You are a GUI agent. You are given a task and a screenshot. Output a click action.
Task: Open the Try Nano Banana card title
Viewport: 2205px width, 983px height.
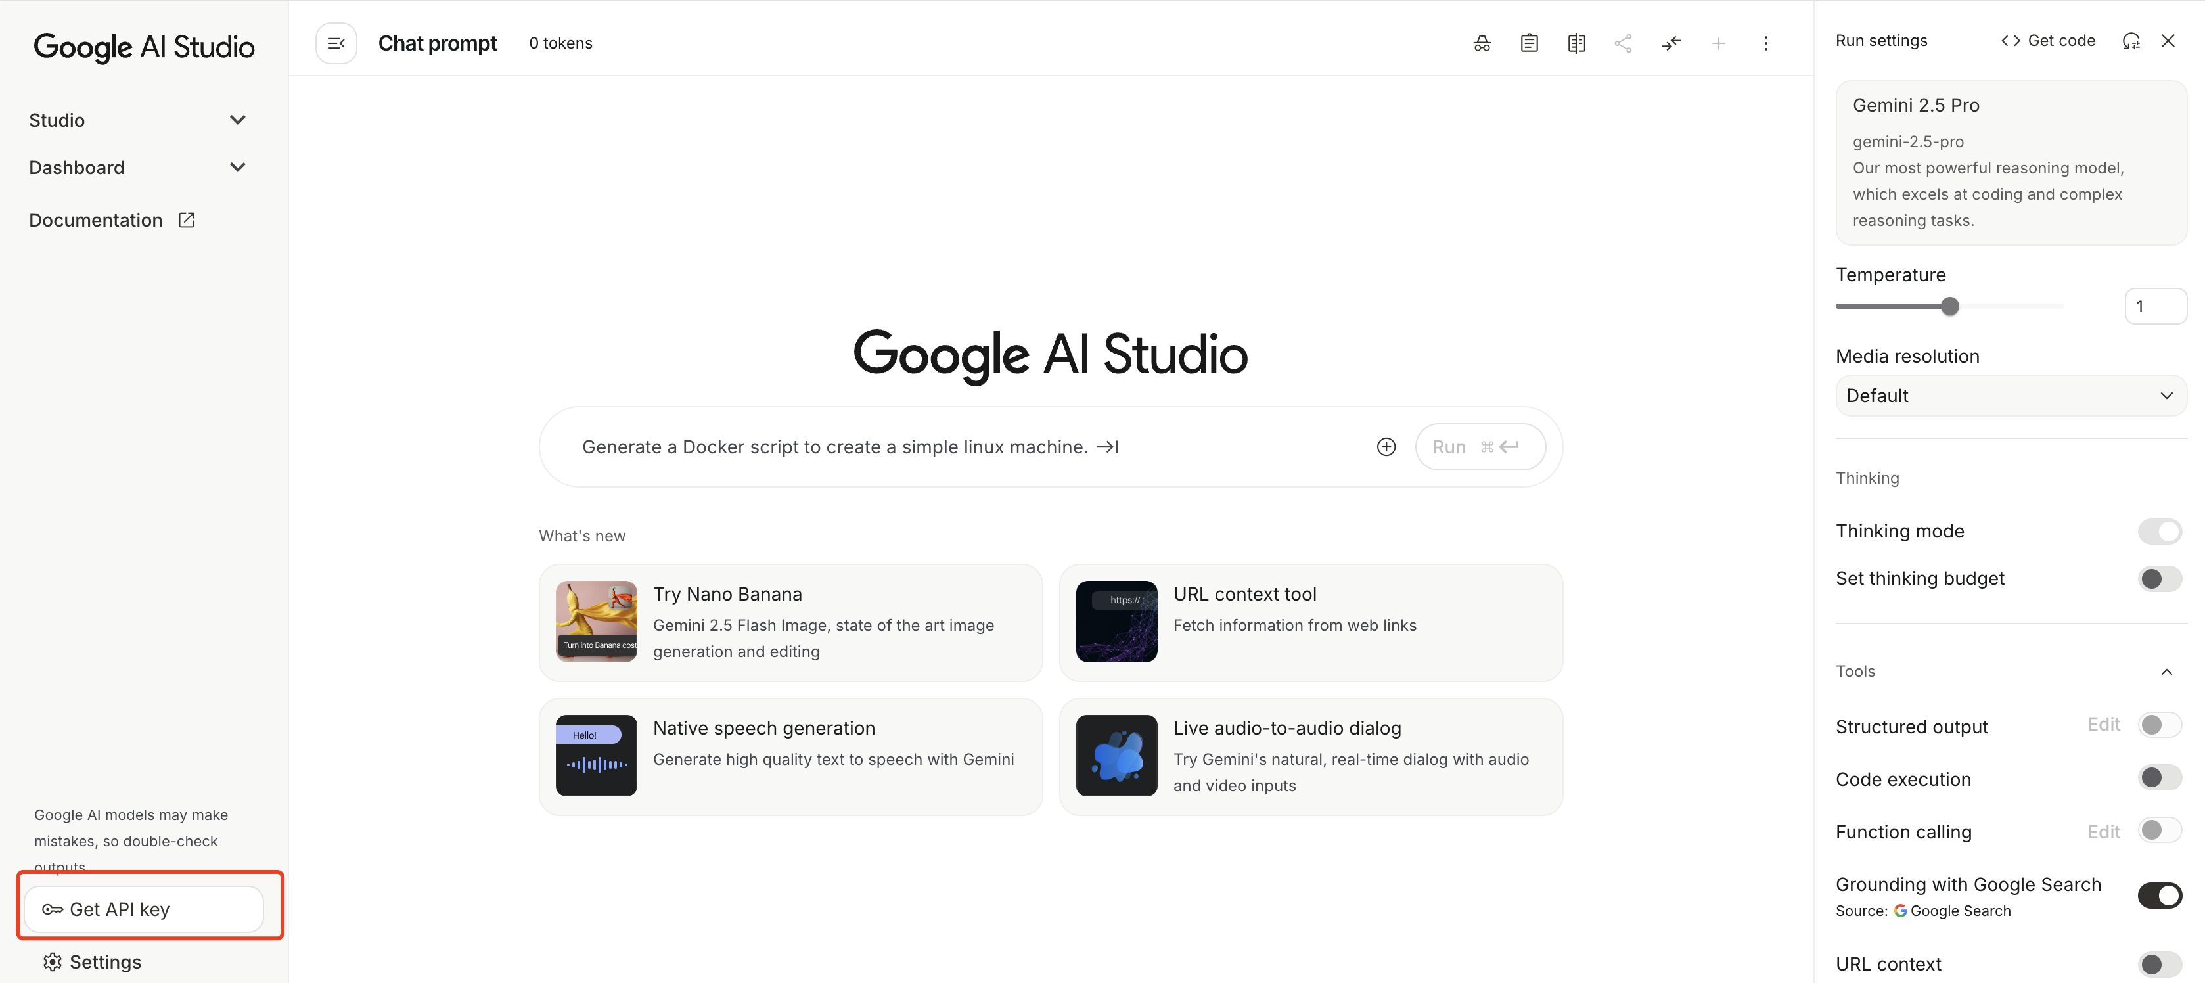(x=727, y=594)
